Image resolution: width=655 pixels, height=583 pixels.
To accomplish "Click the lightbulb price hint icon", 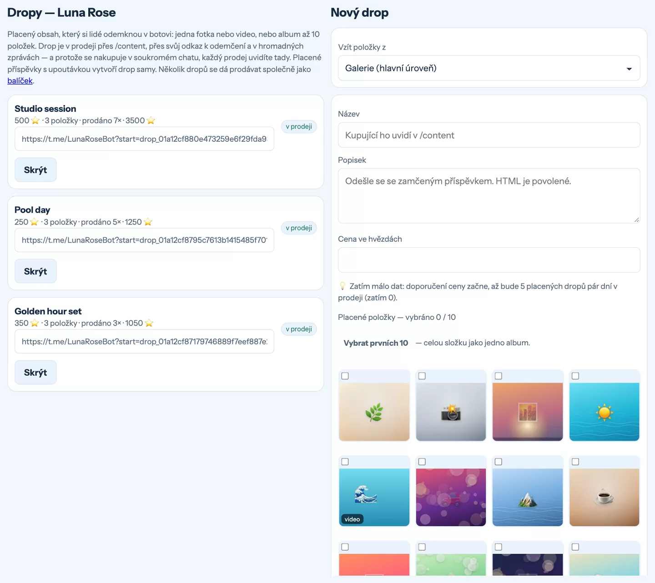I will point(343,286).
